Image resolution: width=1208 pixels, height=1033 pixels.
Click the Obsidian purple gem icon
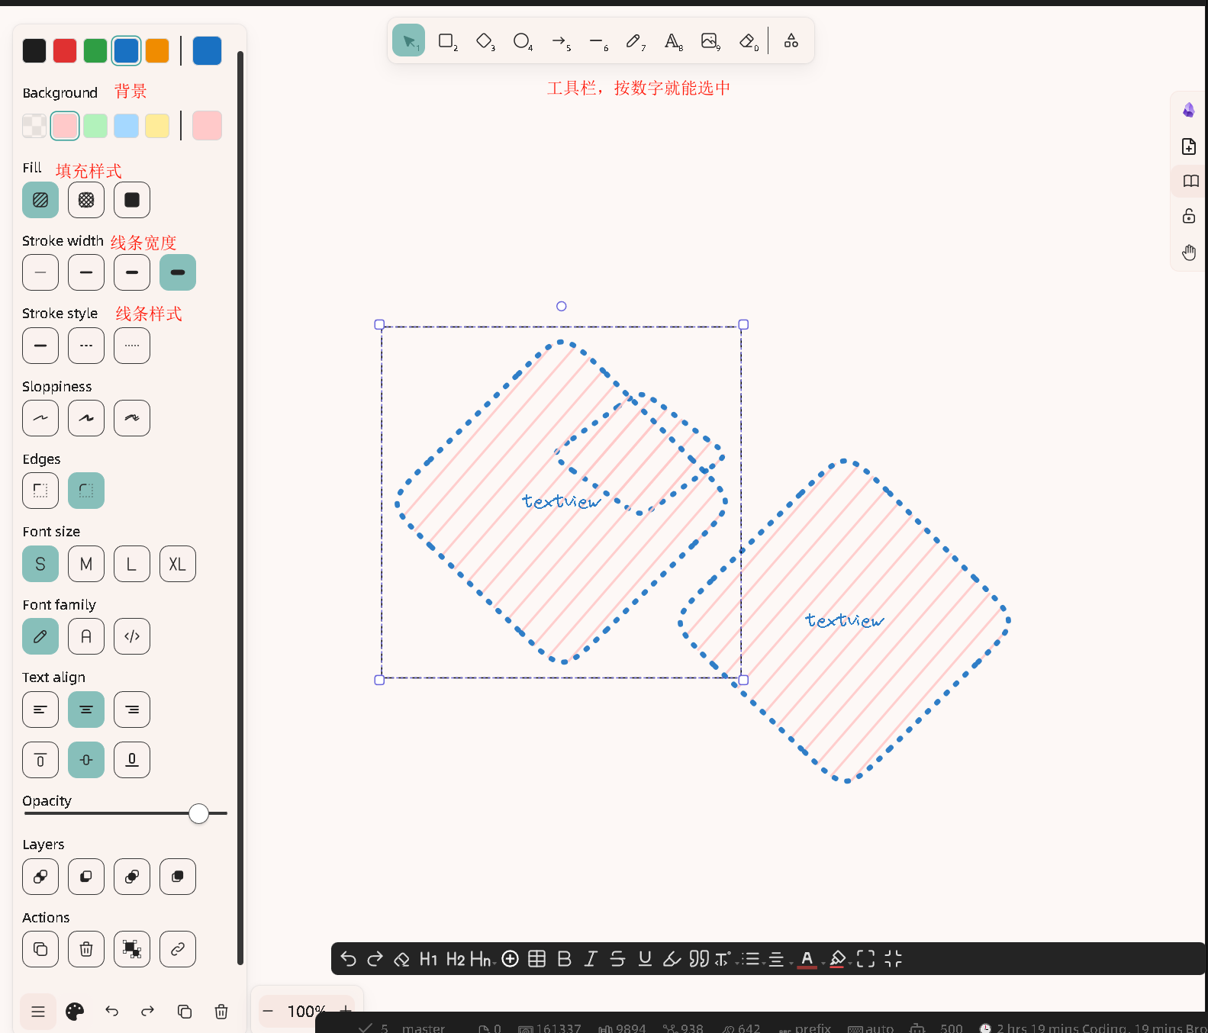pyautogui.click(x=1189, y=110)
